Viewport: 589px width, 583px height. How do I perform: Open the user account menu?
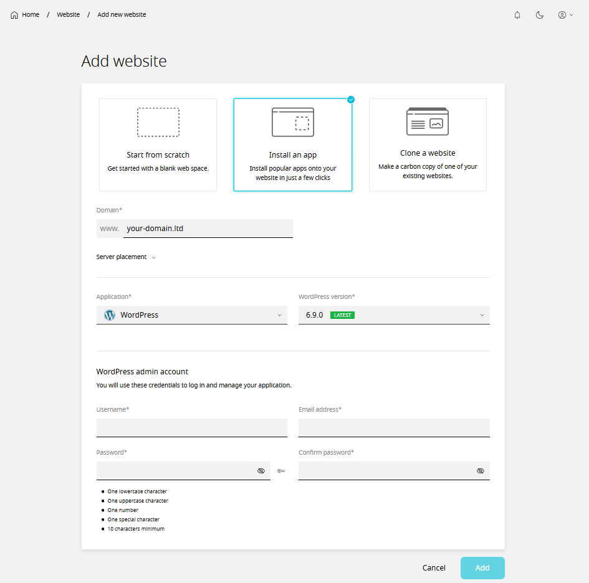[565, 15]
